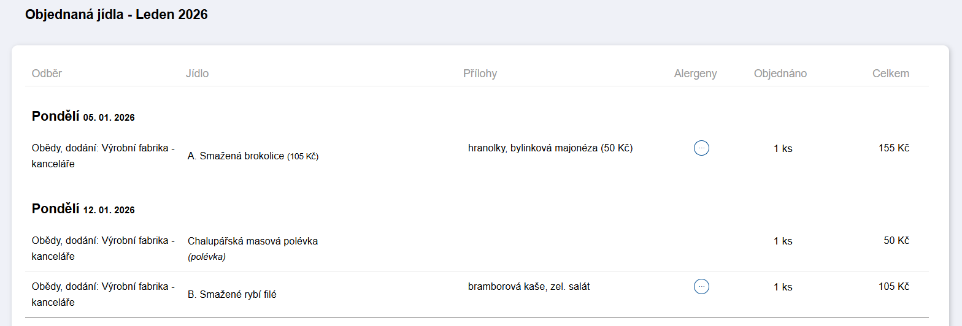962x326 pixels.
Task: Click the Celkem column header
Action: (x=890, y=74)
